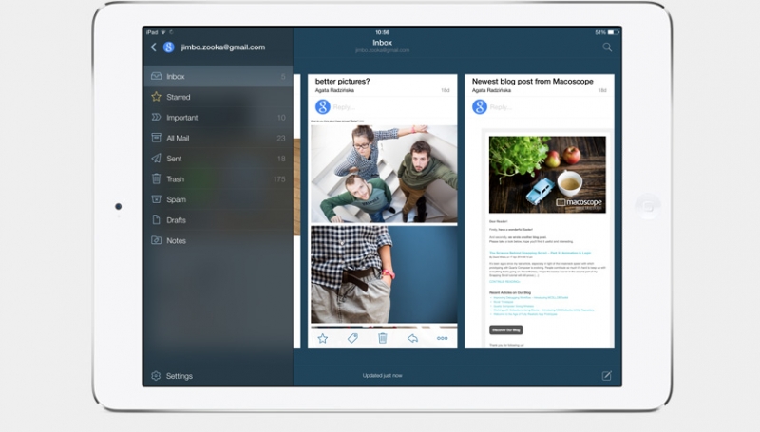
Task: Click the Inbox envelope icon
Action: (156, 76)
